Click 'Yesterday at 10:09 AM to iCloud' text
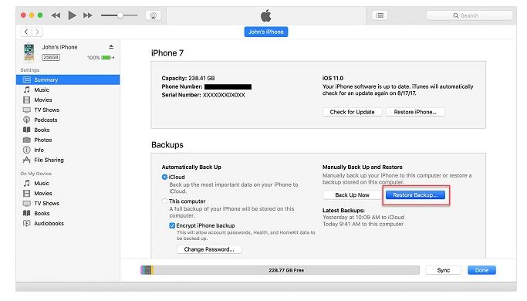527x301 pixels. click(363, 217)
